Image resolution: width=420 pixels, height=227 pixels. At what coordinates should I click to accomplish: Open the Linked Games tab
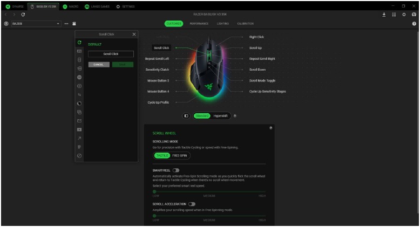point(97,6)
